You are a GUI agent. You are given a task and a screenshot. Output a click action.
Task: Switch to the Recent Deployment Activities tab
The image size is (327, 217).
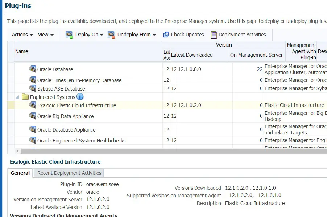(x=69, y=173)
